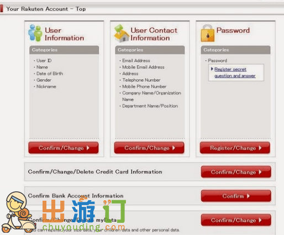The image size is (284, 235).
Task: Select the Department Name/Position item
Action: click(150, 106)
